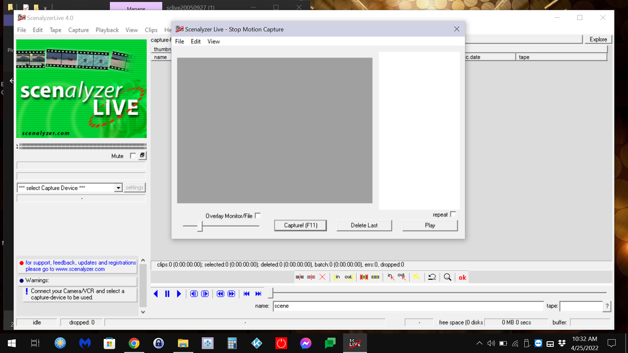The width and height of the screenshot is (628, 353).
Task: Click the tape input field
Action: click(x=581, y=306)
